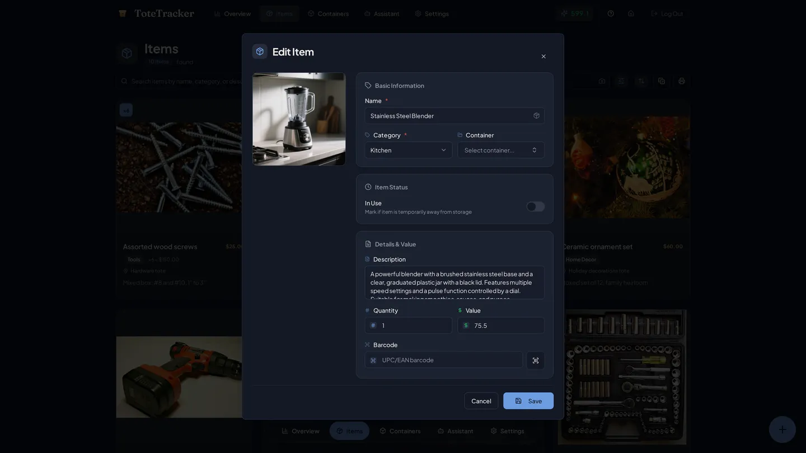Open the Select container dropdown
The height and width of the screenshot is (453, 806).
point(501,150)
